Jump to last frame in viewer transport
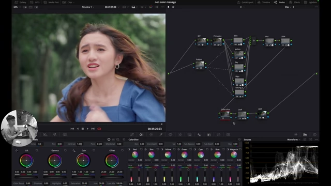 [93, 129]
